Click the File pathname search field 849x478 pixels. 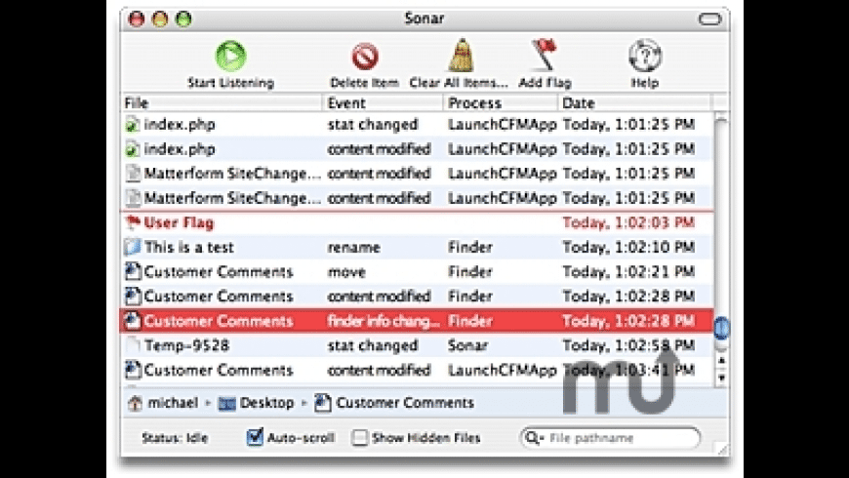pos(611,437)
